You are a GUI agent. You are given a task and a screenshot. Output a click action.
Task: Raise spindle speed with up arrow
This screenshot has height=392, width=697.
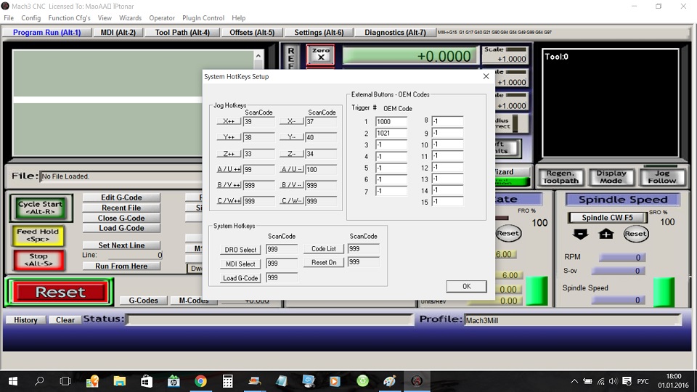(x=606, y=234)
